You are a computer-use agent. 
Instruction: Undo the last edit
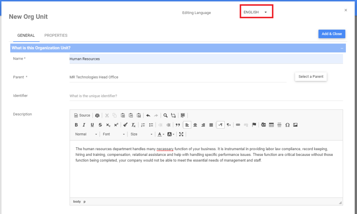click(148, 115)
